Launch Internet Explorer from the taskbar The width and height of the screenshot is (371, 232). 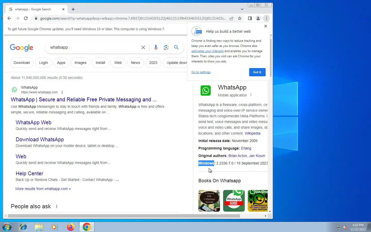point(23,227)
